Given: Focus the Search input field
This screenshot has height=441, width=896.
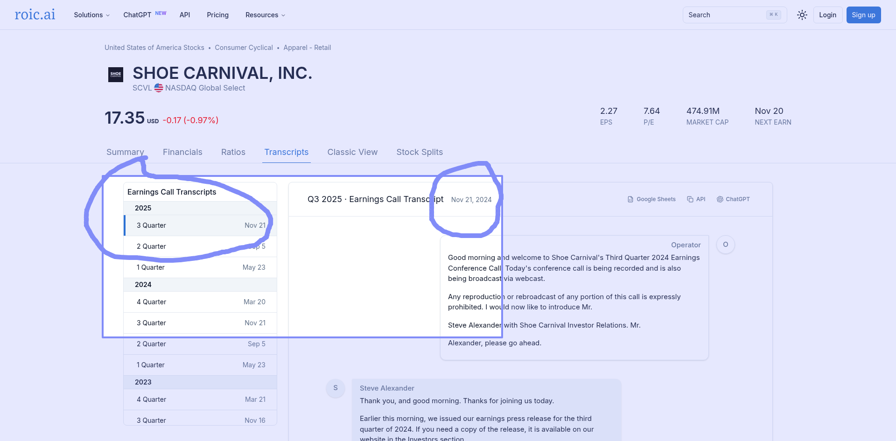Looking at the screenshot, I should point(726,15).
